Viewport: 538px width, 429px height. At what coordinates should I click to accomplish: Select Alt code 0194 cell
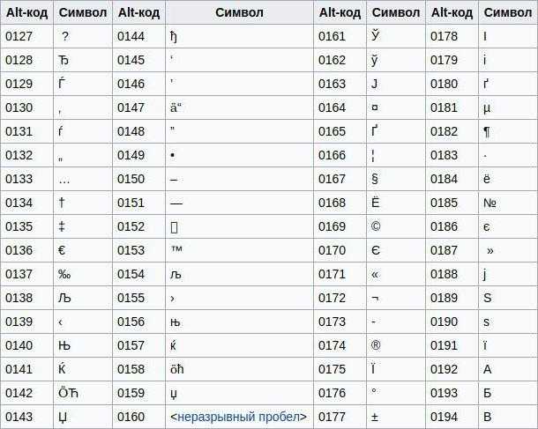452,417
